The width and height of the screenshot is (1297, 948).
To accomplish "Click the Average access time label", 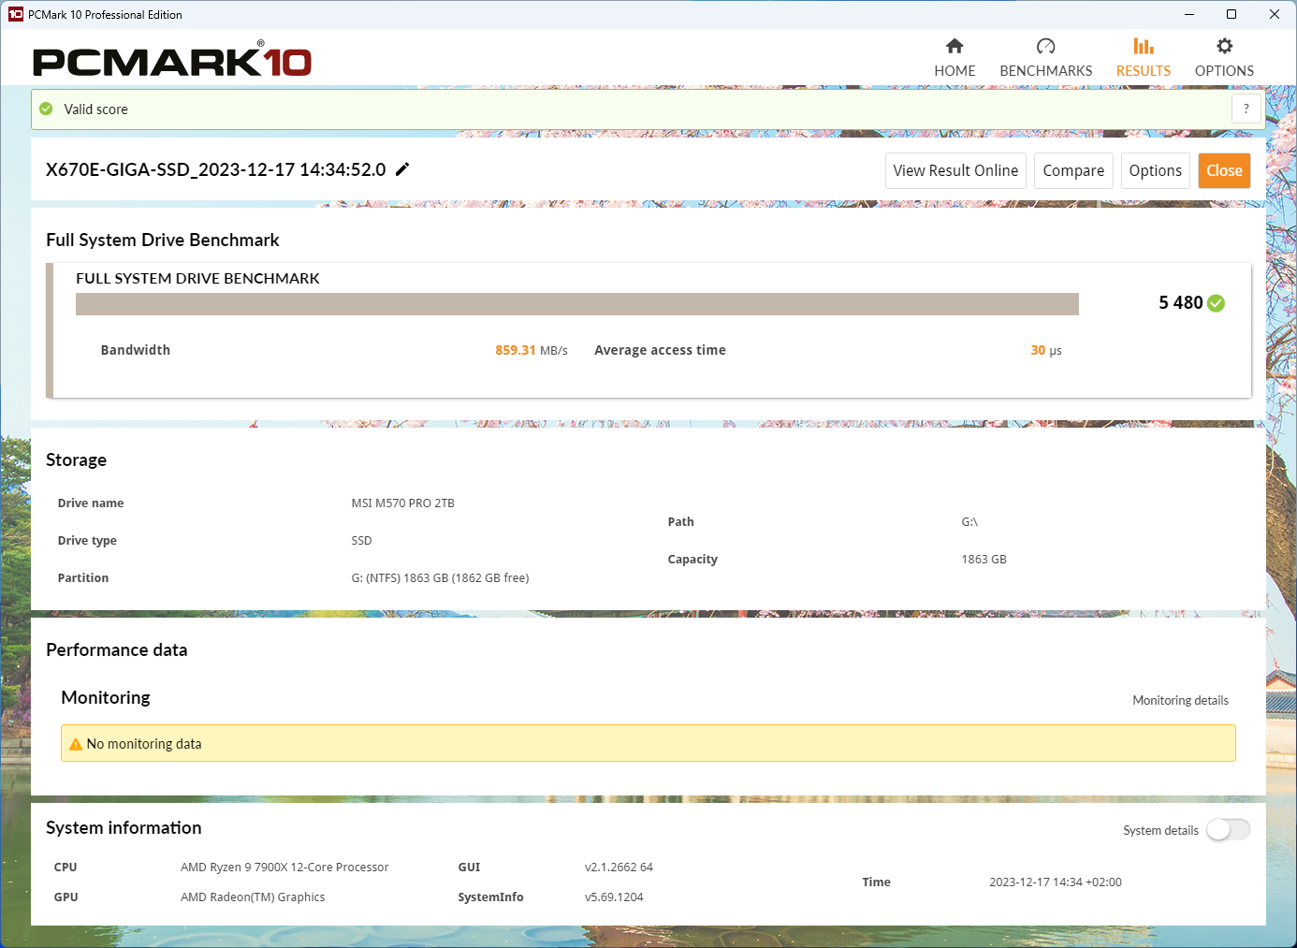I will (x=660, y=350).
